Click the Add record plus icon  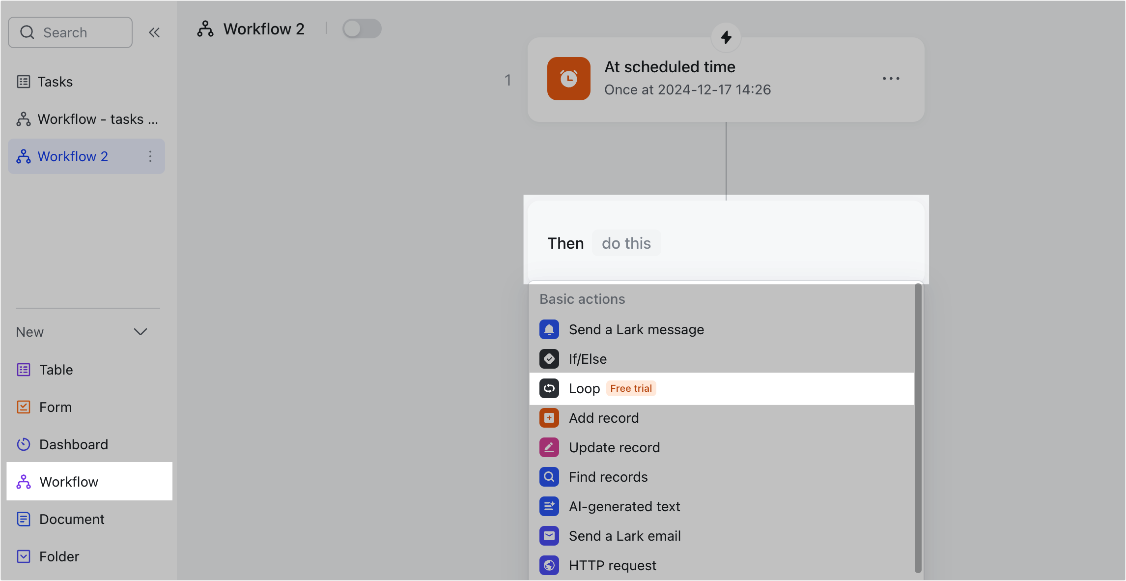(549, 417)
